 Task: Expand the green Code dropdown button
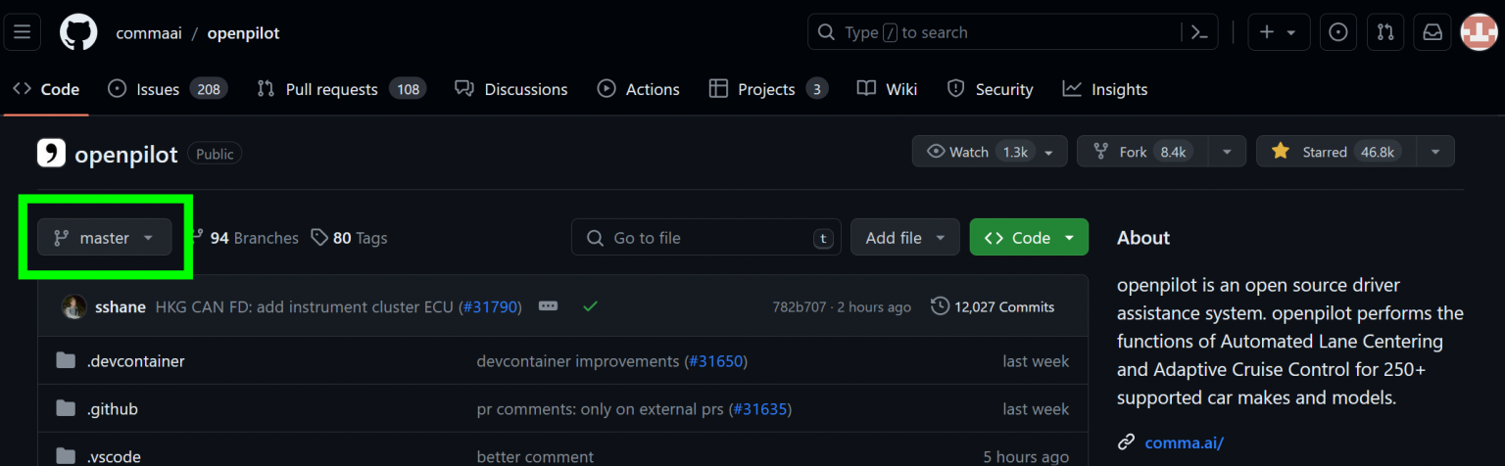[1028, 238]
